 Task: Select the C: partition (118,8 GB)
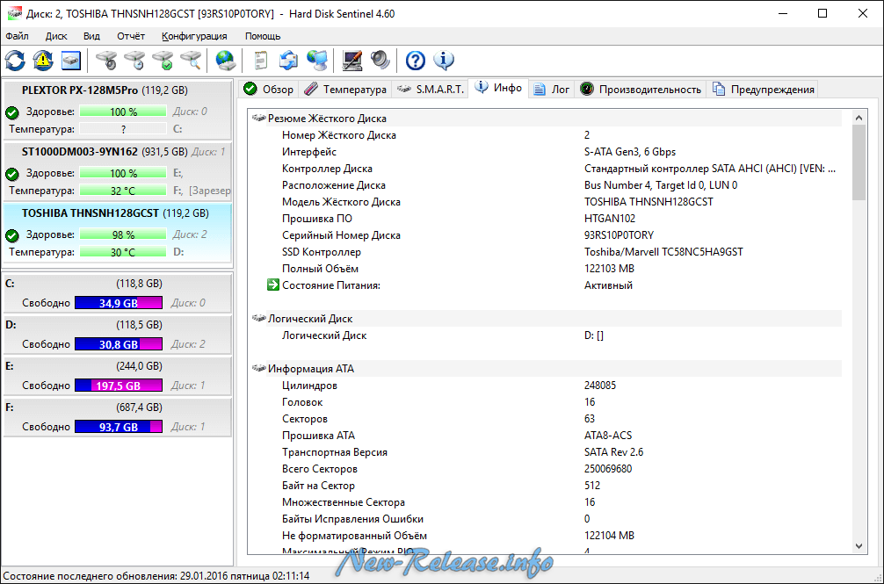pyautogui.click(x=117, y=292)
